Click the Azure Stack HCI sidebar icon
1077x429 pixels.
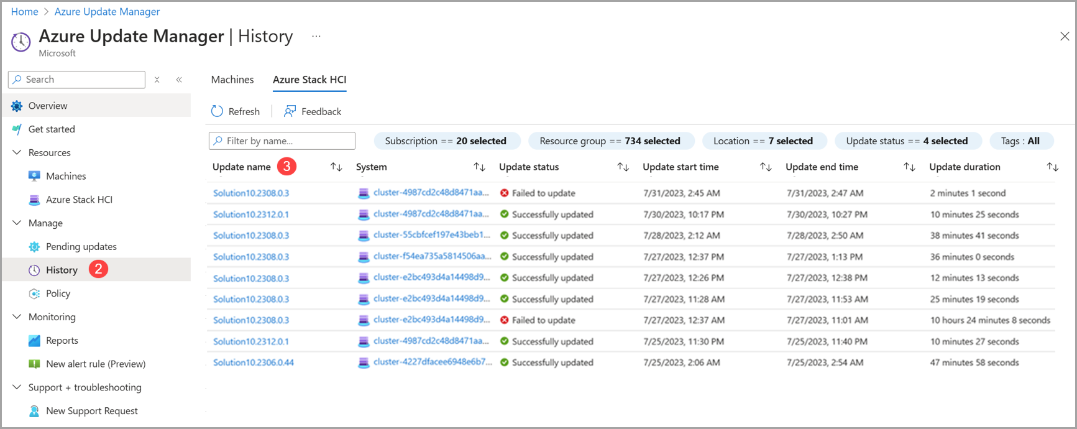[34, 200]
